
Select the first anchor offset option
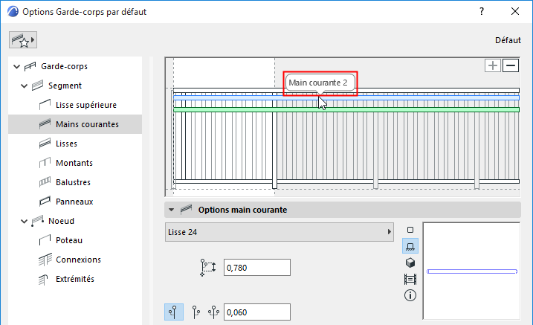[174, 312]
